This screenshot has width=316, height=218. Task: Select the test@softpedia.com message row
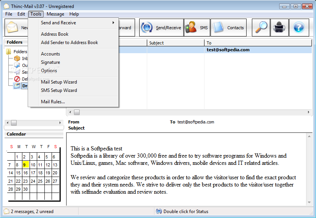[215, 50]
